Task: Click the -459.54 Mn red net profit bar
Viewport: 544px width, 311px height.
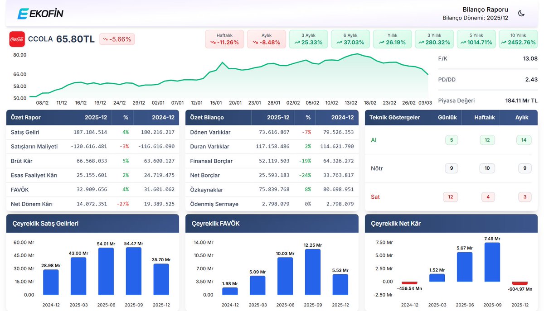Action: (x=409, y=283)
